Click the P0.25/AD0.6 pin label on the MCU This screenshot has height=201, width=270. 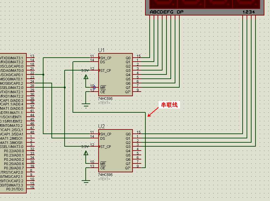[x=14, y=164]
